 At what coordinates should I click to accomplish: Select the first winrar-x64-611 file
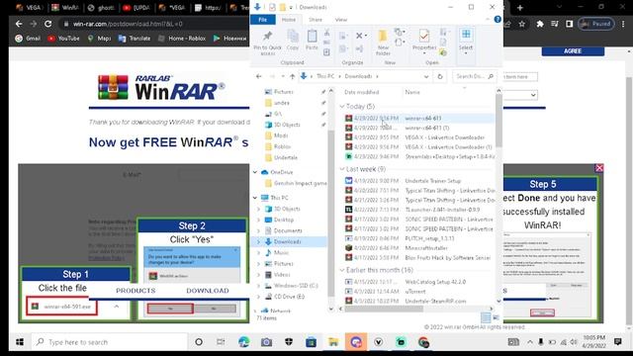pyautogui.click(x=418, y=119)
